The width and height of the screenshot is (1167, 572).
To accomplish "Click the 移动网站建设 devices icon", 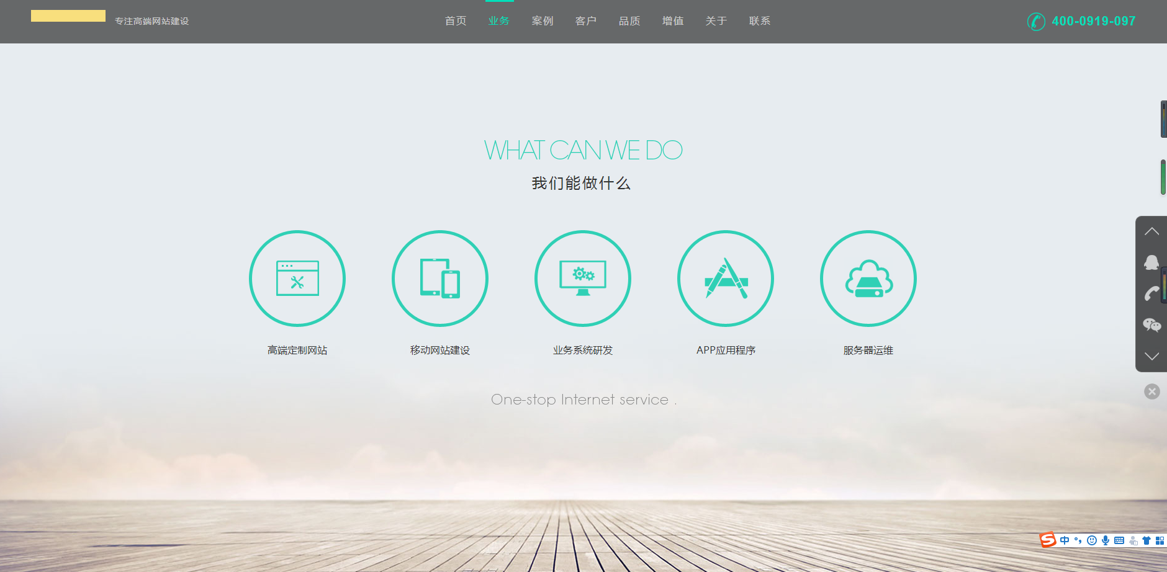I will pos(440,279).
